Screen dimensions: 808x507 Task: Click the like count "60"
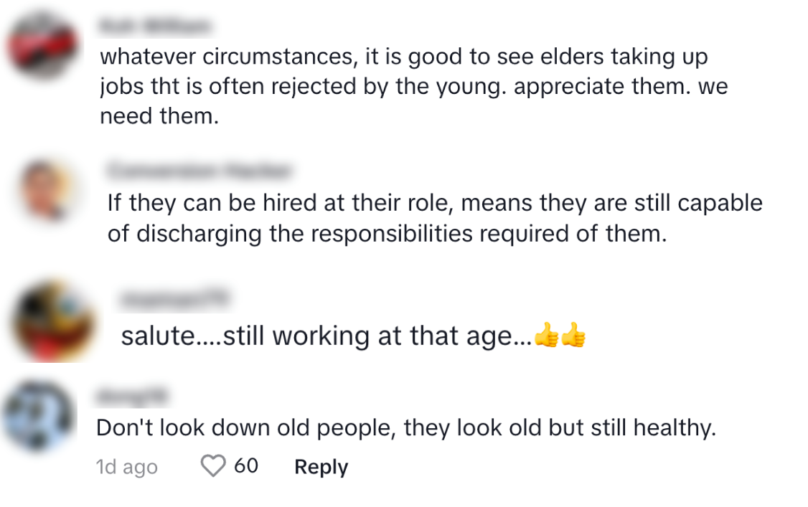click(246, 466)
